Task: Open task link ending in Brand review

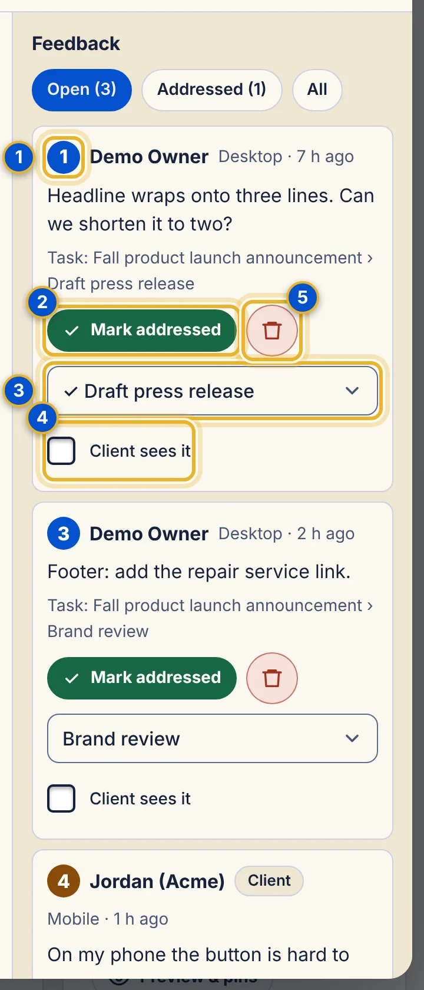Action: coord(210,618)
